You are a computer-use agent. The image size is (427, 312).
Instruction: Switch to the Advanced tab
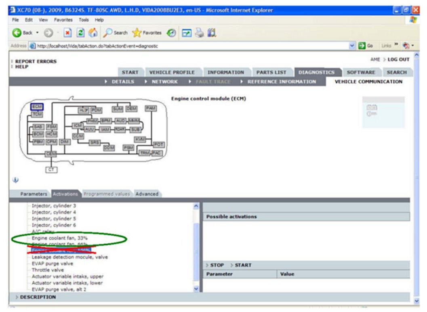pyautogui.click(x=147, y=194)
